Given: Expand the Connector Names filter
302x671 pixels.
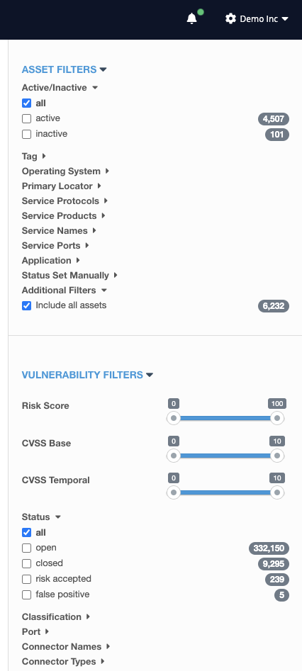Looking at the screenshot, I should (x=66, y=647).
